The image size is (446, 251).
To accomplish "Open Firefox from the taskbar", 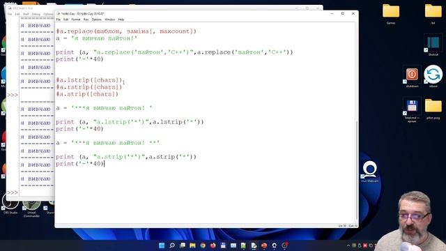I will 213,245.
